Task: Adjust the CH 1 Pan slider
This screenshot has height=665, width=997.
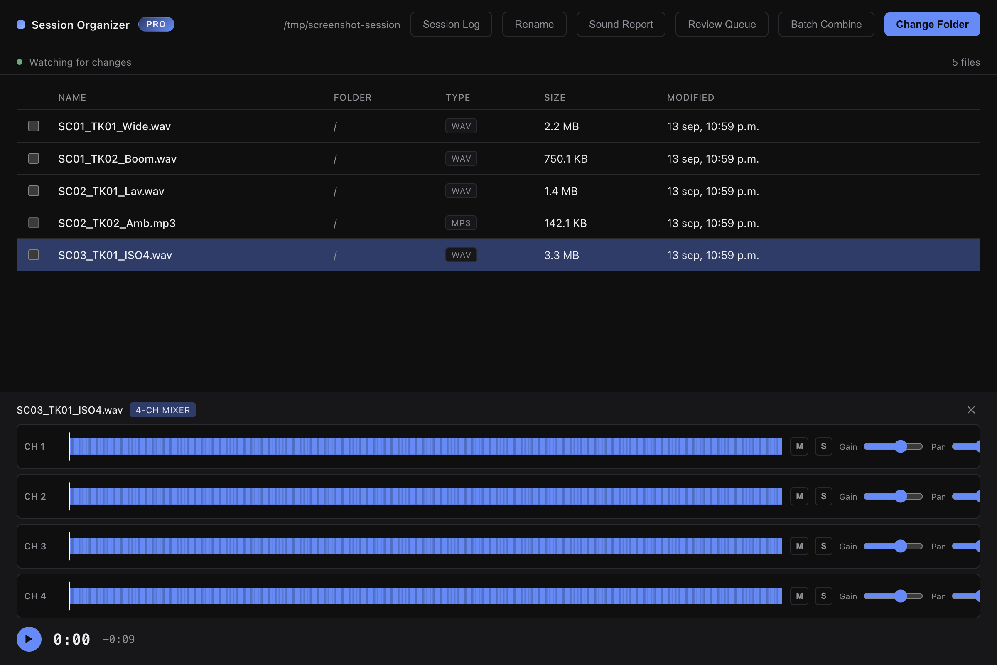Action: [x=966, y=446]
